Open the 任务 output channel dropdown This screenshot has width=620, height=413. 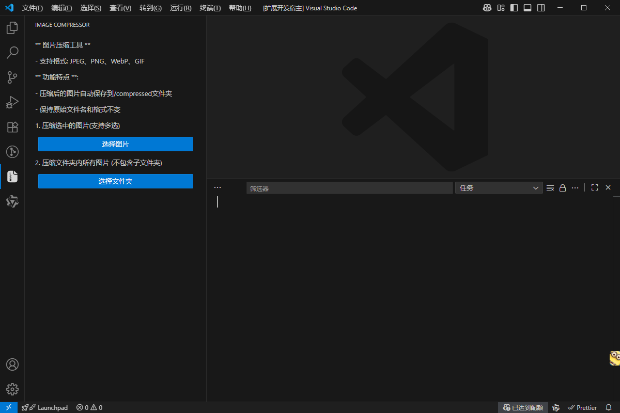[499, 188]
